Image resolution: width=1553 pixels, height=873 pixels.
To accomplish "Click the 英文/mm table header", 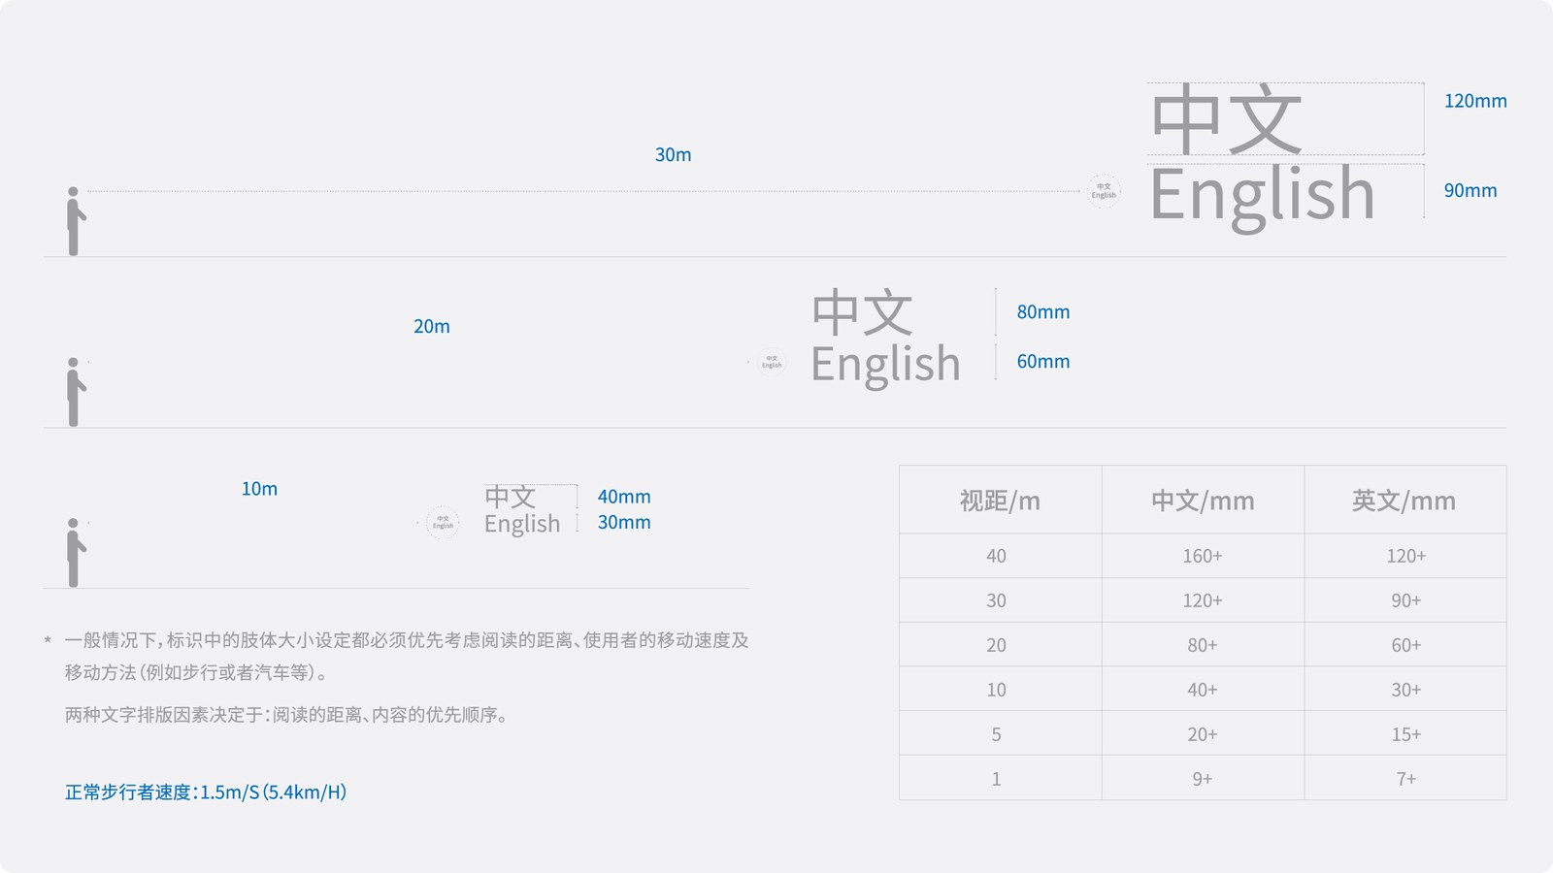I will 1404,501.
